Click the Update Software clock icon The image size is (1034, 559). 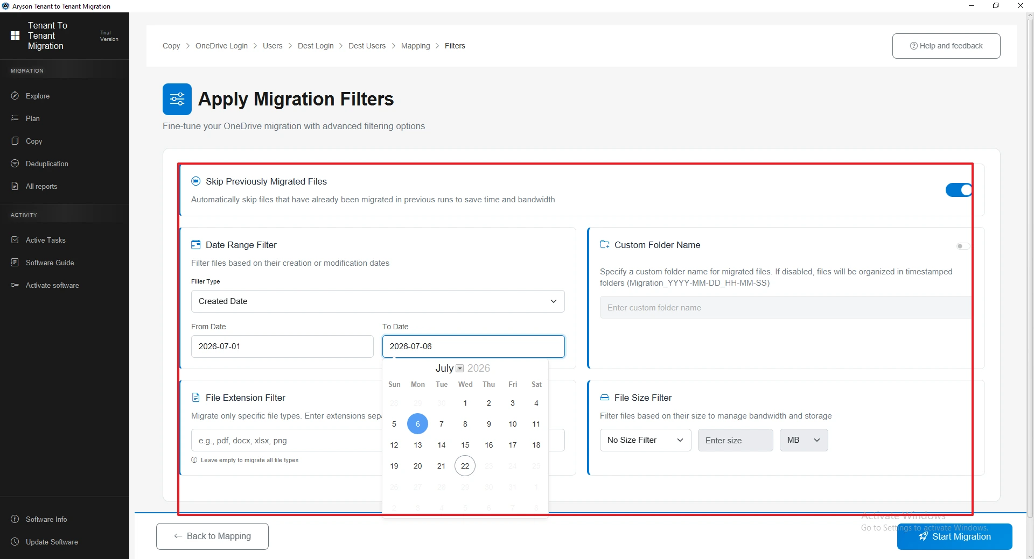pos(15,542)
